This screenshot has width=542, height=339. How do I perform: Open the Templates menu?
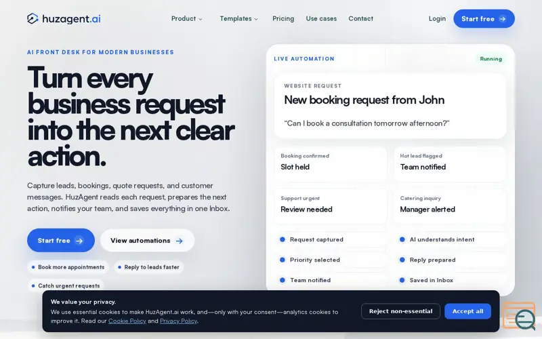[239, 19]
